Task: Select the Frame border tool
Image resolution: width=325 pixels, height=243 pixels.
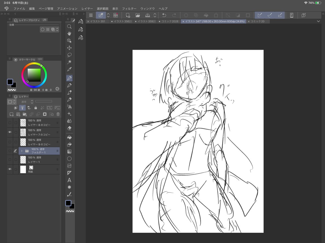Action: [69, 166]
